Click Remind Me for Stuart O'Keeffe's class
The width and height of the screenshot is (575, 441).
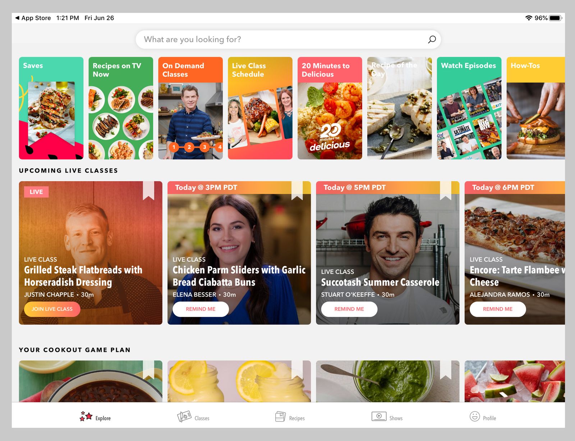349,309
